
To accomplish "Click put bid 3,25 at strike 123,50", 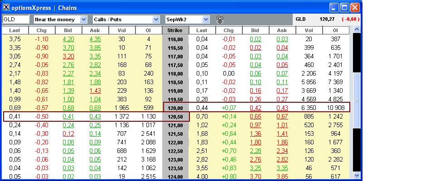I will (256, 168).
